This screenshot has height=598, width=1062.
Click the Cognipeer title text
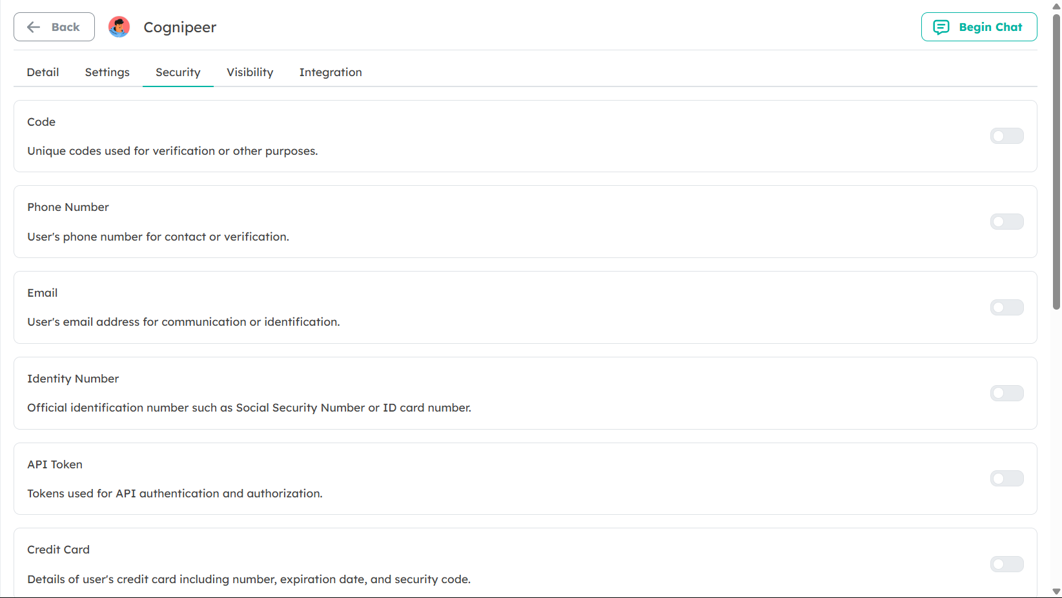pos(179,27)
